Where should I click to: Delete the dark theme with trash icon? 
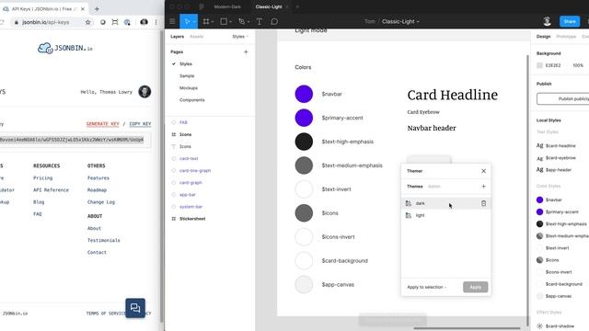pos(483,203)
